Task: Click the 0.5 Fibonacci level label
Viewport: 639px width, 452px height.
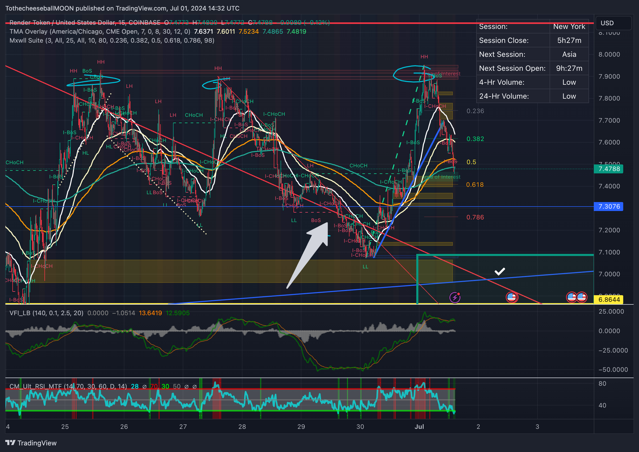Action: [x=471, y=162]
